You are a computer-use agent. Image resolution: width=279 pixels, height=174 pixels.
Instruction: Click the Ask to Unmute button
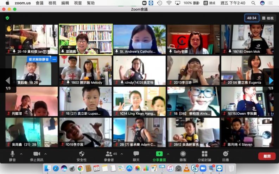[39, 59]
